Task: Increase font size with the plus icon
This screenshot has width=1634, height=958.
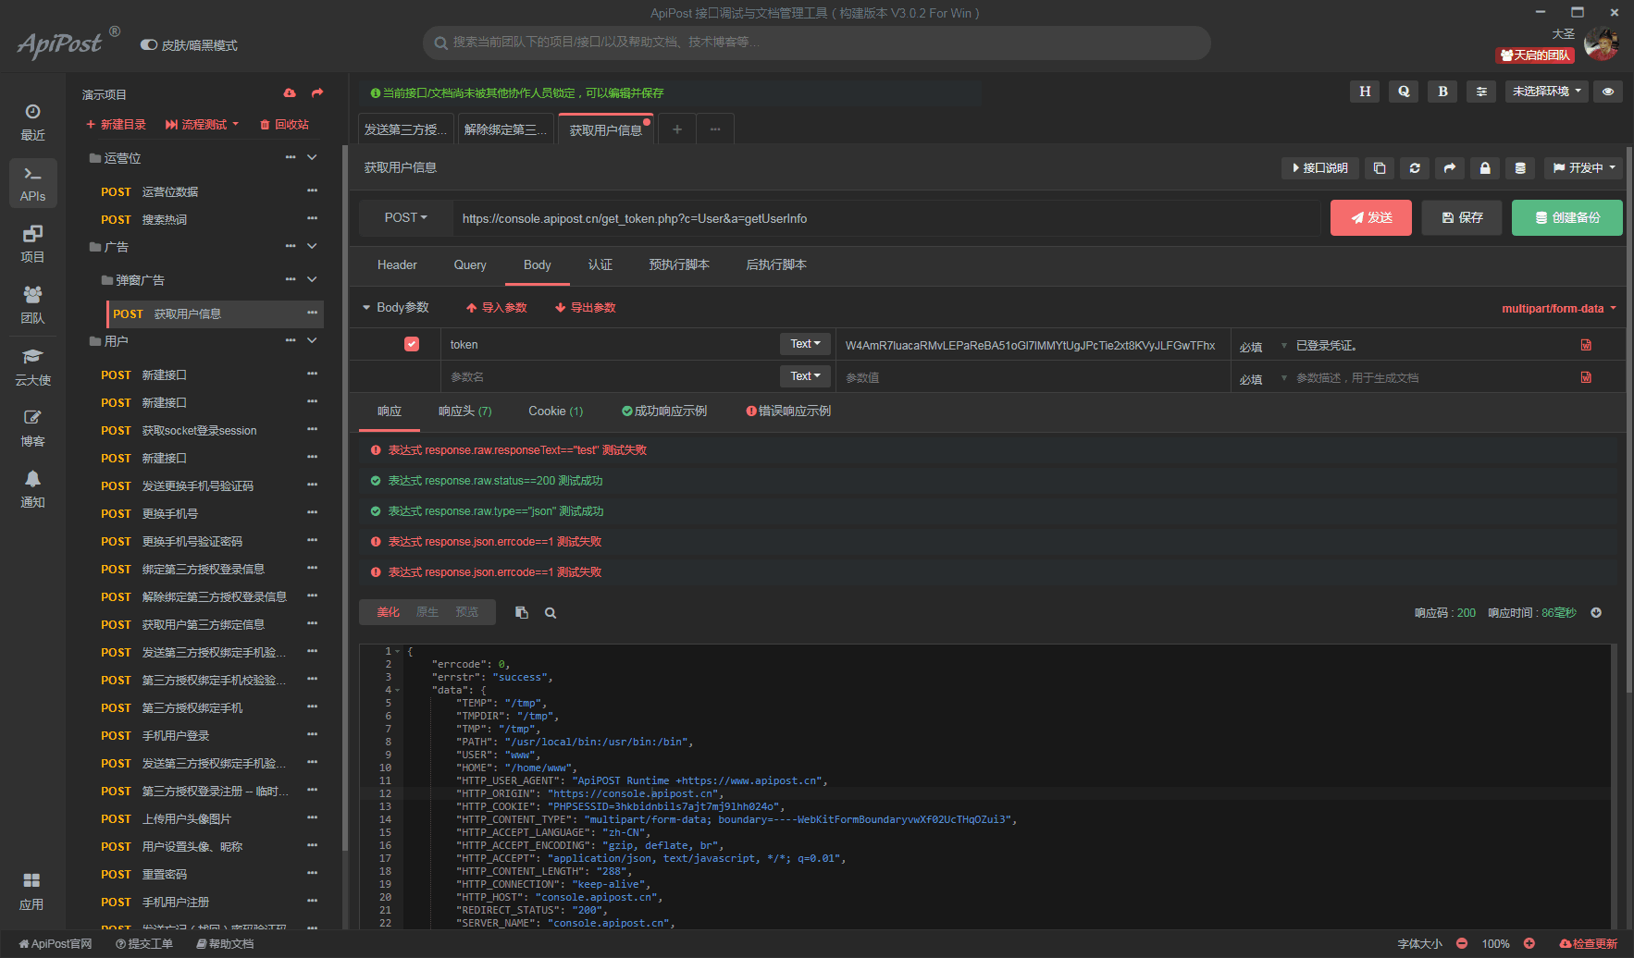Action: (x=1529, y=944)
